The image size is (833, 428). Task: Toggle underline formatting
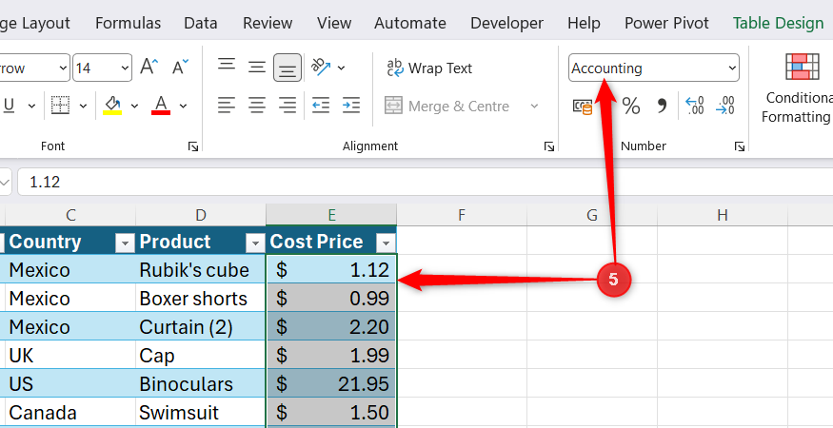pos(9,106)
